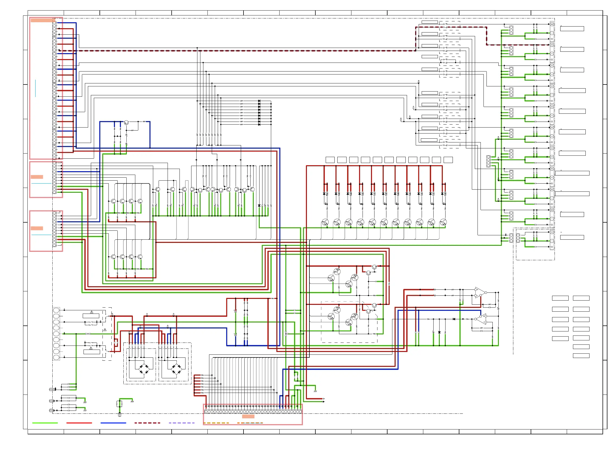Click the solid green legend line

(45, 424)
